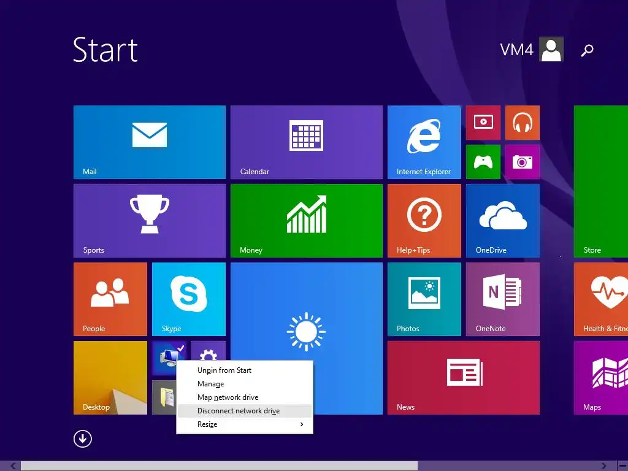Open the Help+Tips tile

pos(424,221)
